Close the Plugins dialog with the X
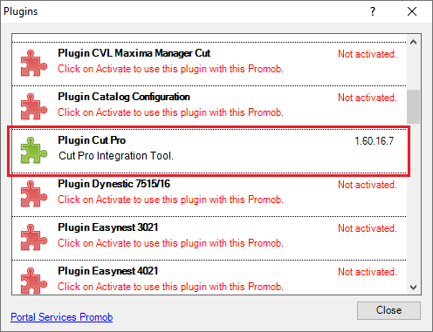Screen dimensions: 433x332 [412, 11]
